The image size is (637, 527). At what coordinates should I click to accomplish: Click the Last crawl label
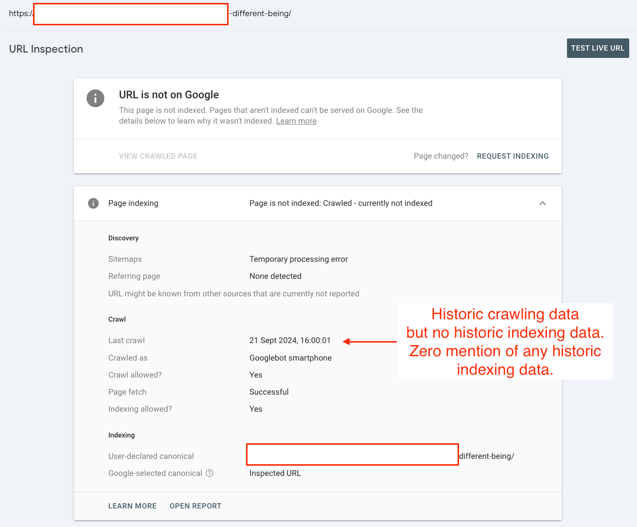[x=126, y=341]
